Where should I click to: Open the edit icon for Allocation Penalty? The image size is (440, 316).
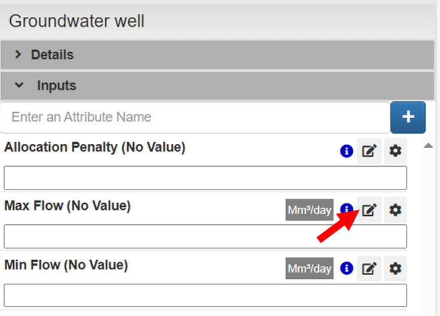click(369, 151)
